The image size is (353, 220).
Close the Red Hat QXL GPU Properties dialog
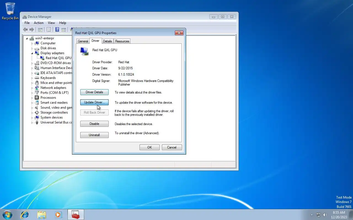179,33
